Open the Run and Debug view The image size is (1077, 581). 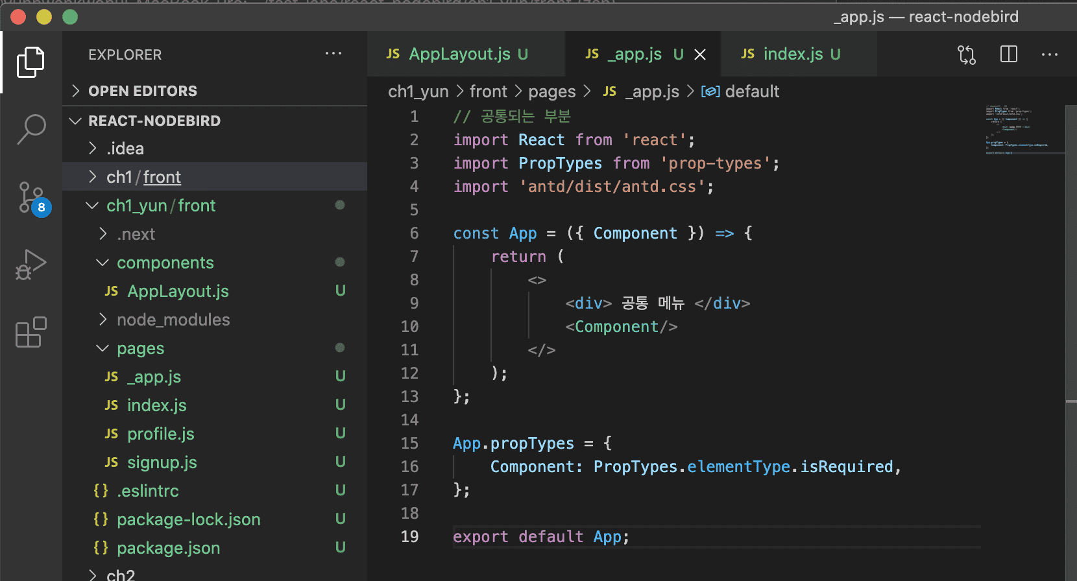pos(30,265)
